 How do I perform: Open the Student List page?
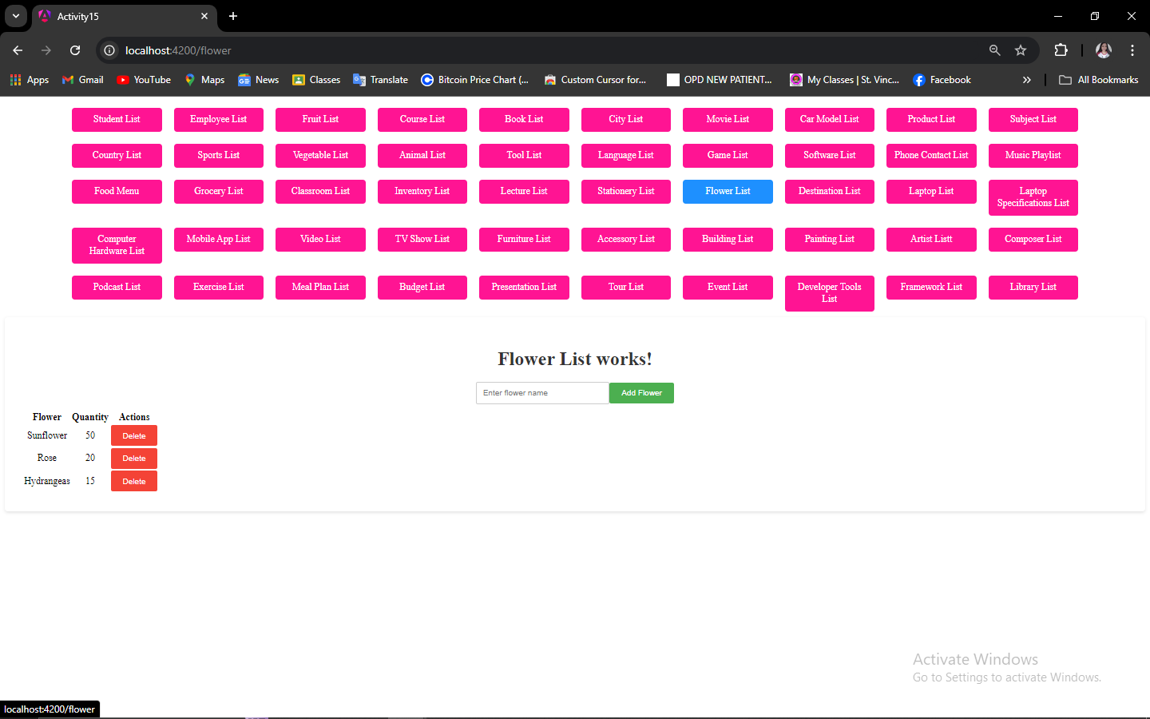(x=117, y=120)
